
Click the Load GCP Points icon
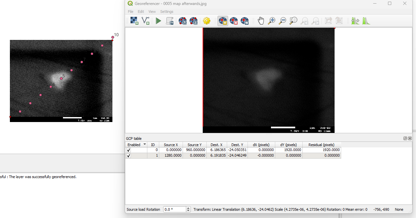pyautogui.click(x=183, y=21)
